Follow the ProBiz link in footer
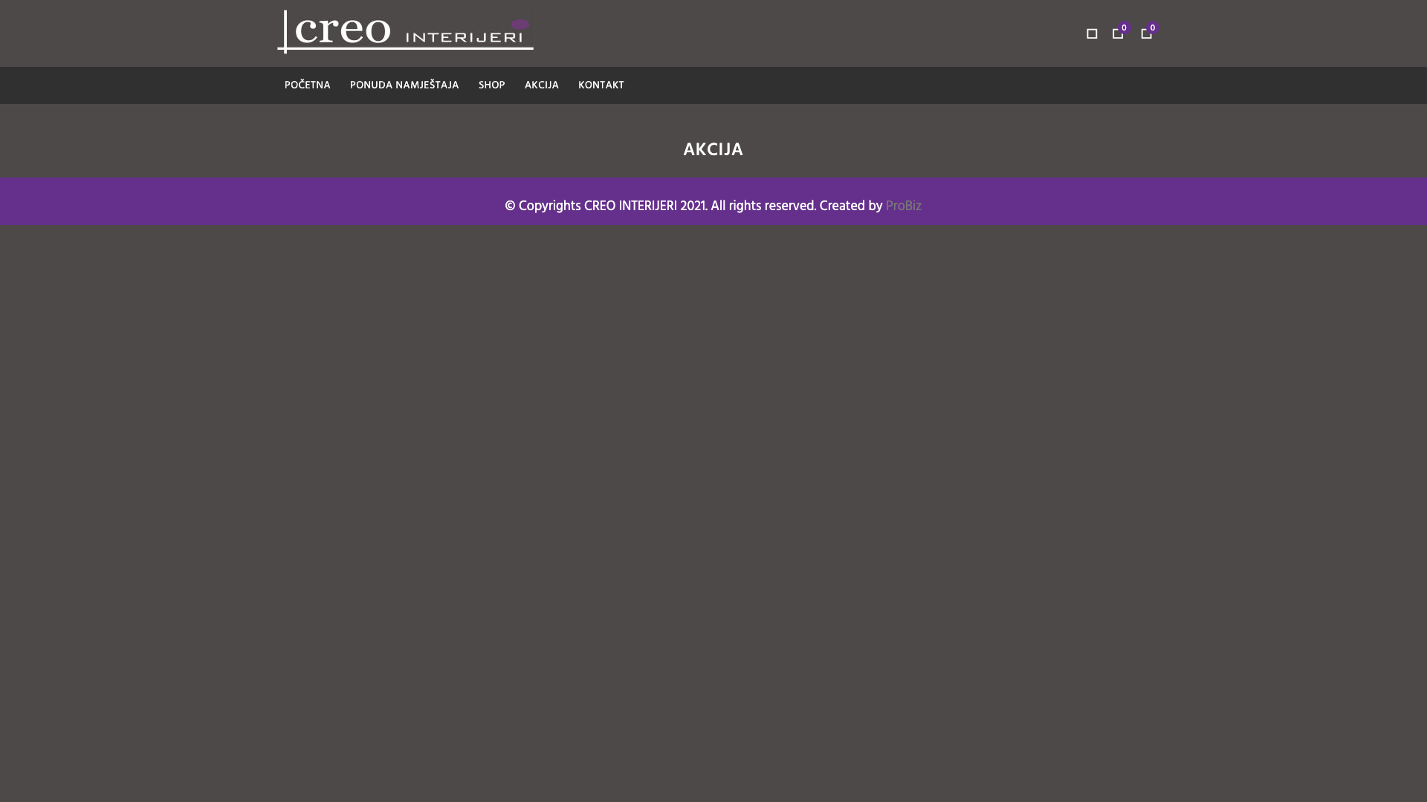Viewport: 1427px width, 802px height. click(903, 206)
